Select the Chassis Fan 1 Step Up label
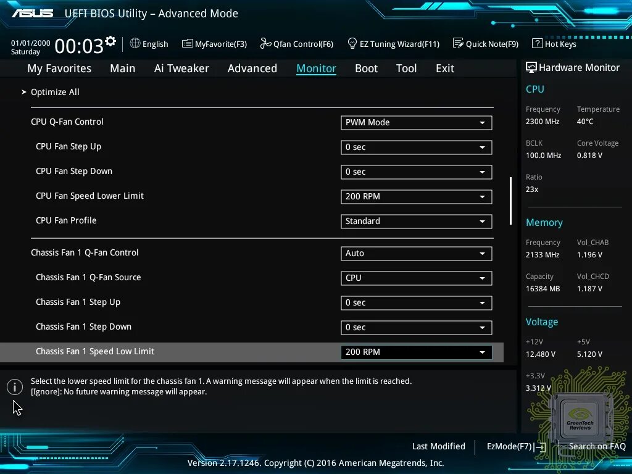Screen dimensions: 632x474 tap(78, 302)
